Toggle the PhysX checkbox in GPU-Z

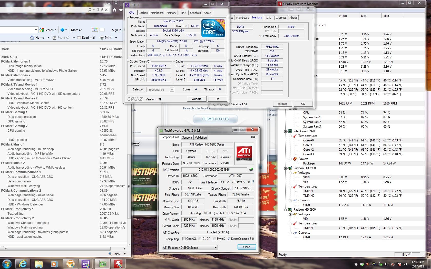point(215,239)
